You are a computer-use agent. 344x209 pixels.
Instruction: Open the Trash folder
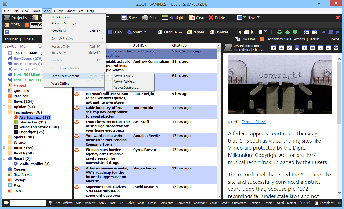pos(18,191)
